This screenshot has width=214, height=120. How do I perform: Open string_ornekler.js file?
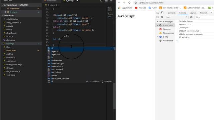(x=14, y=64)
